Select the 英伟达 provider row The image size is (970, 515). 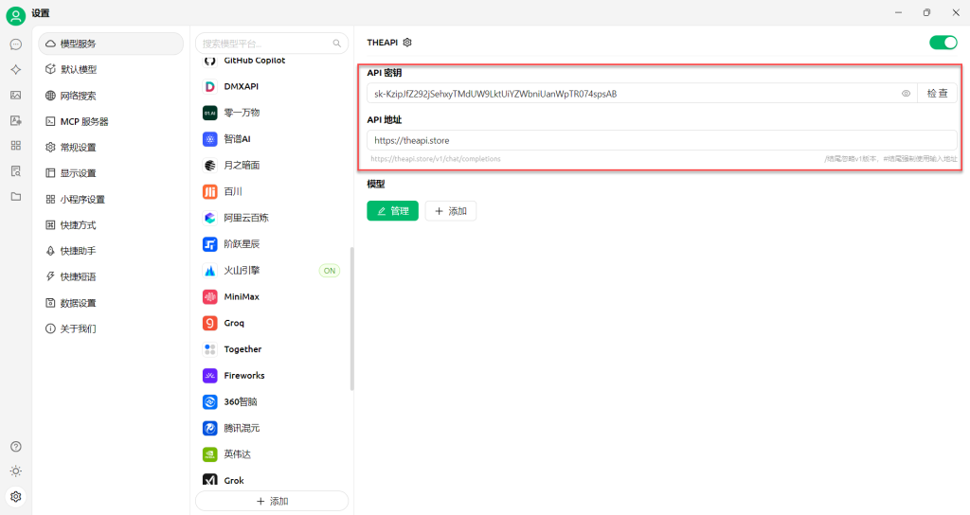pyautogui.click(x=272, y=454)
